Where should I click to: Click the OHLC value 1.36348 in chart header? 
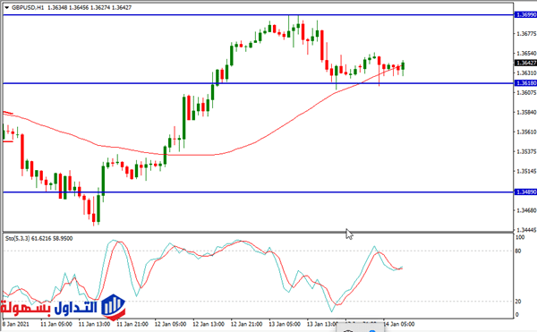tap(57, 7)
